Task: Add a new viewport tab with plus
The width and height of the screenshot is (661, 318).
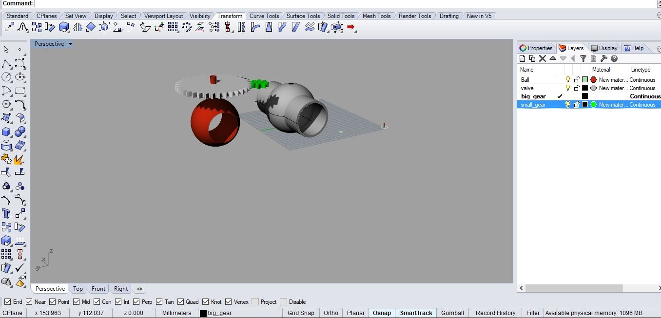Action: pyautogui.click(x=139, y=289)
